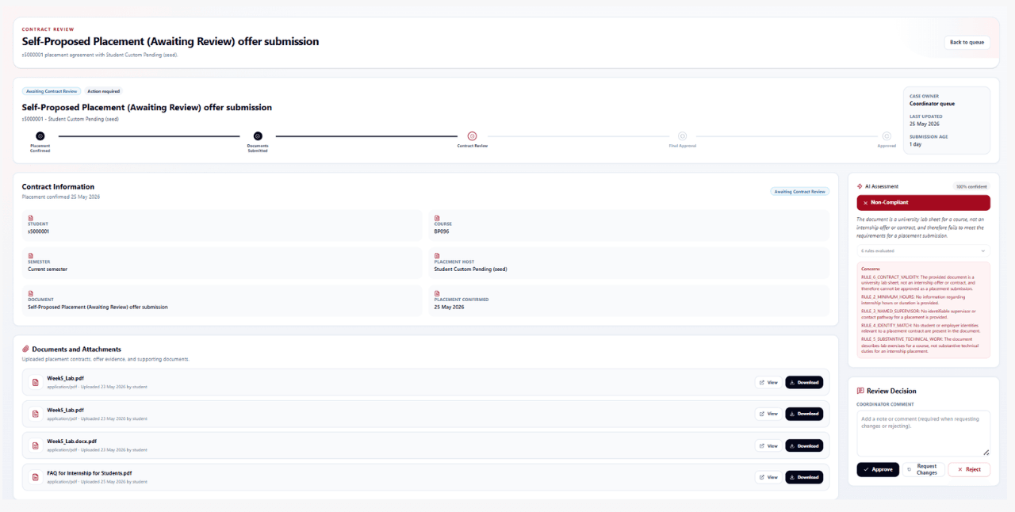Click the Coordinator queue case owner value
1015x512 pixels.
coord(932,103)
